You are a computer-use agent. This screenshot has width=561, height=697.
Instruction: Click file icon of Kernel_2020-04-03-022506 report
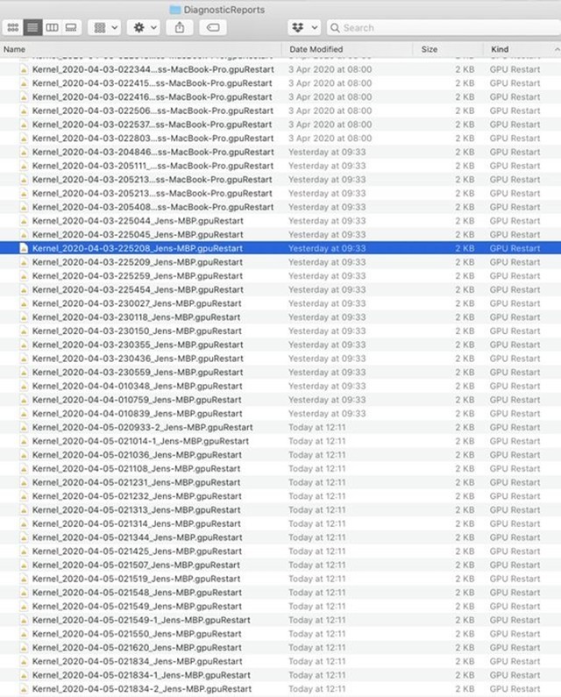pos(24,111)
